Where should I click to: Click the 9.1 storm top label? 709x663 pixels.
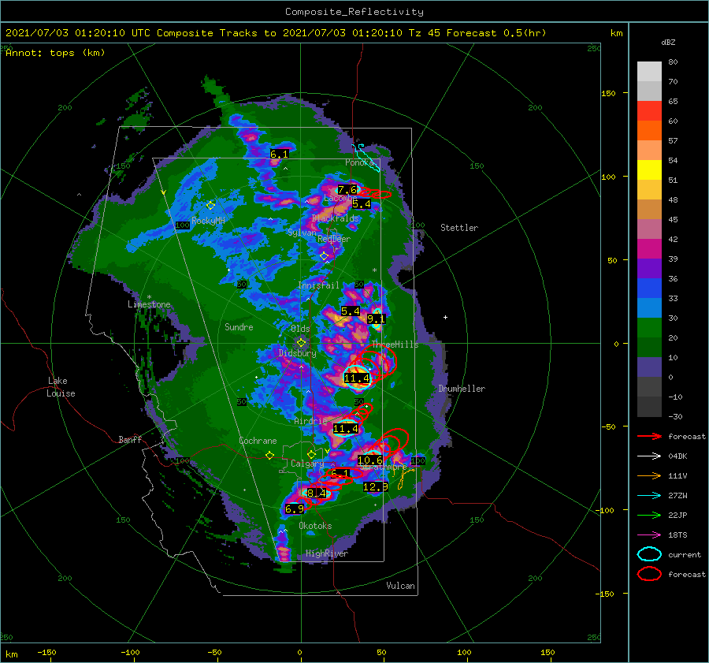point(376,319)
